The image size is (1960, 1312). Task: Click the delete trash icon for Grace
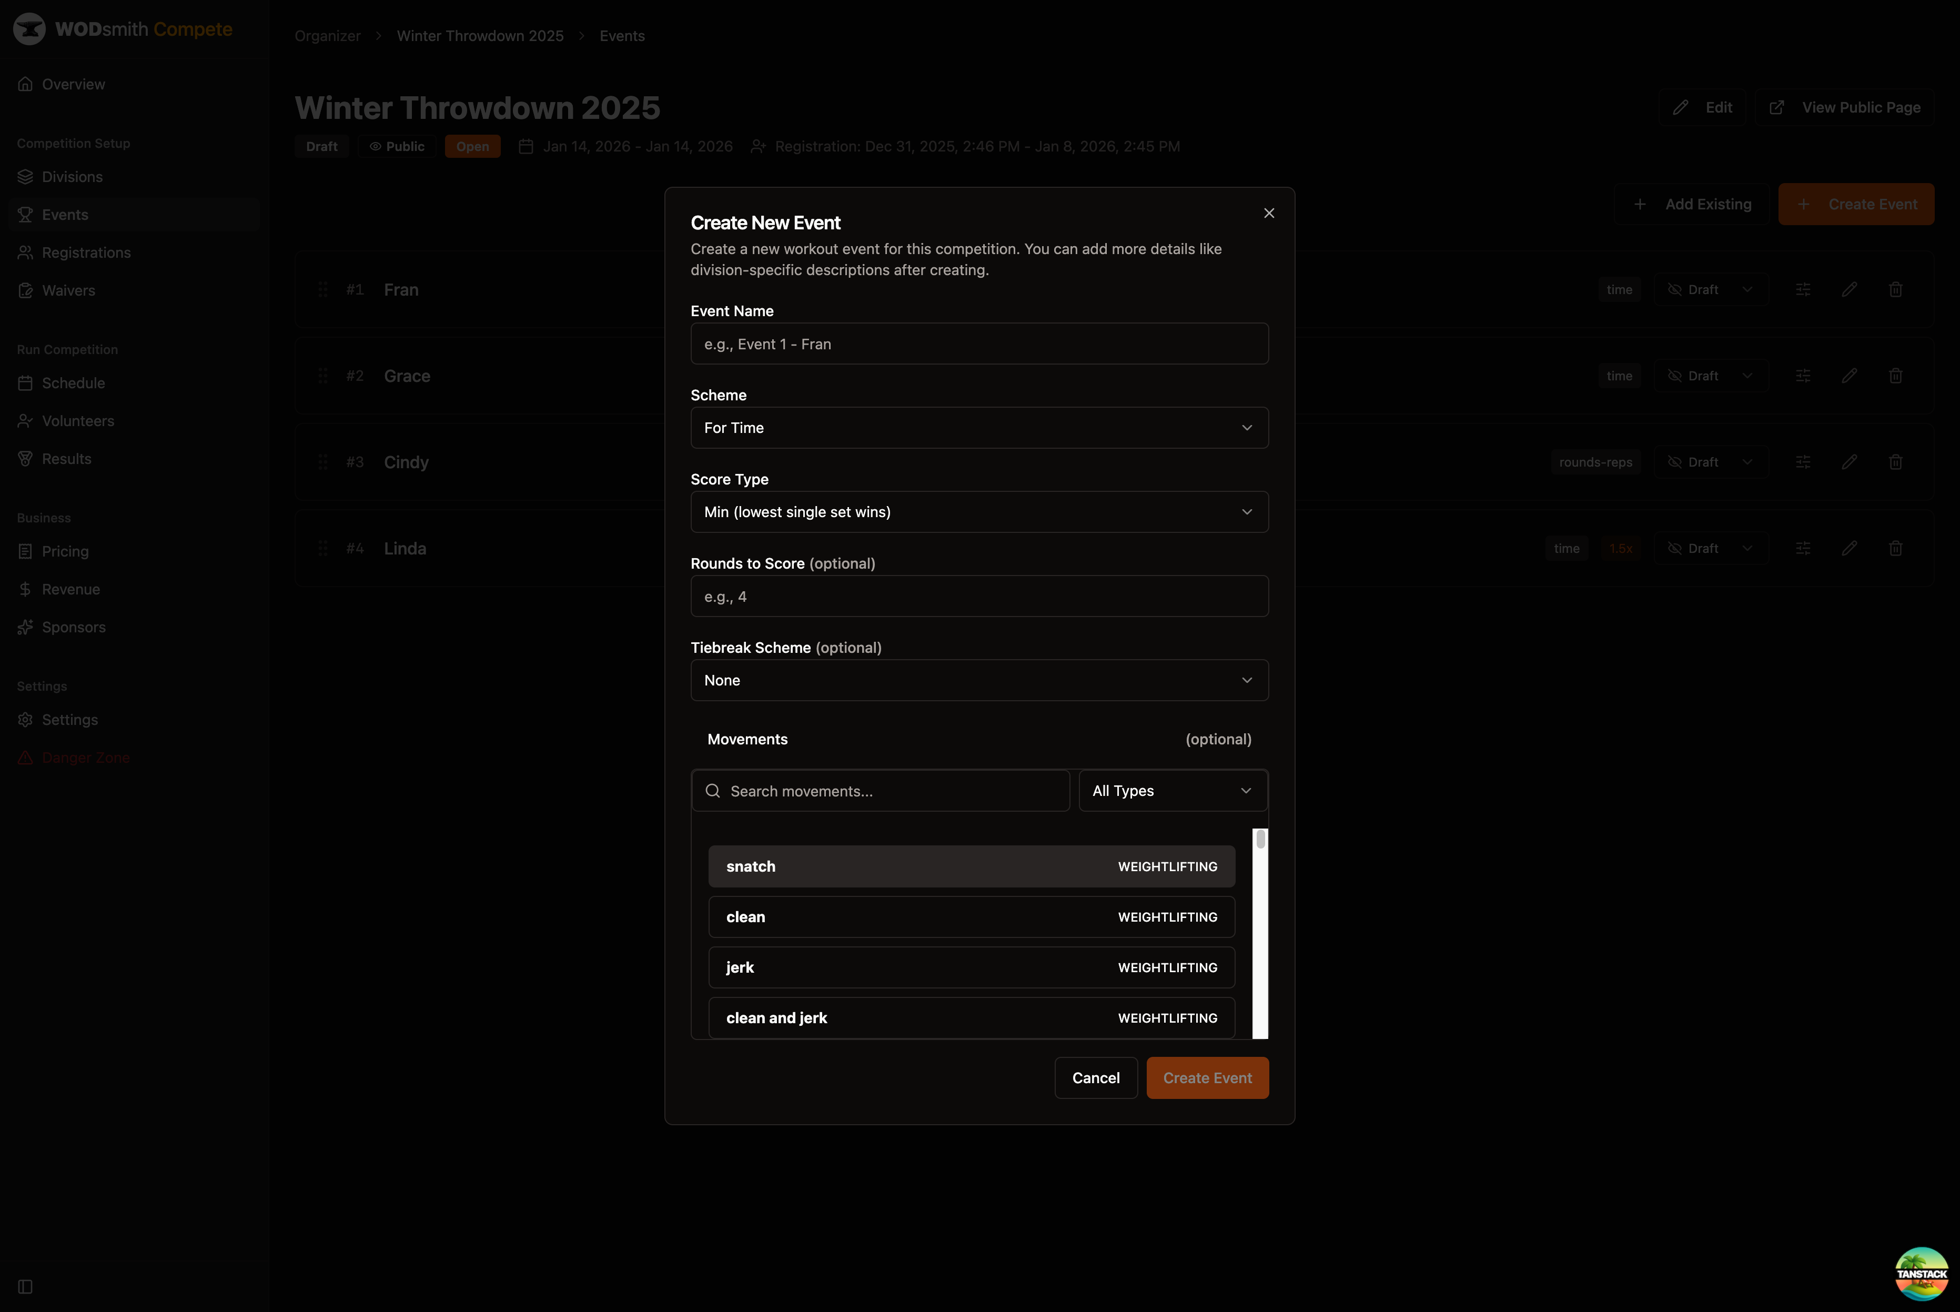tap(1896, 376)
